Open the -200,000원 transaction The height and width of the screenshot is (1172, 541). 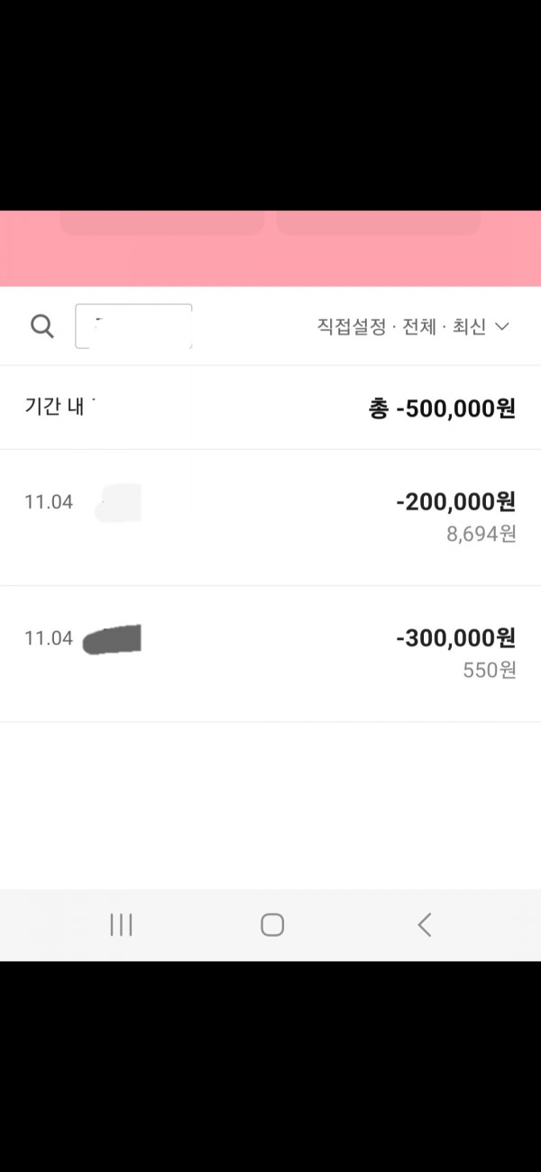pos(270,517)
